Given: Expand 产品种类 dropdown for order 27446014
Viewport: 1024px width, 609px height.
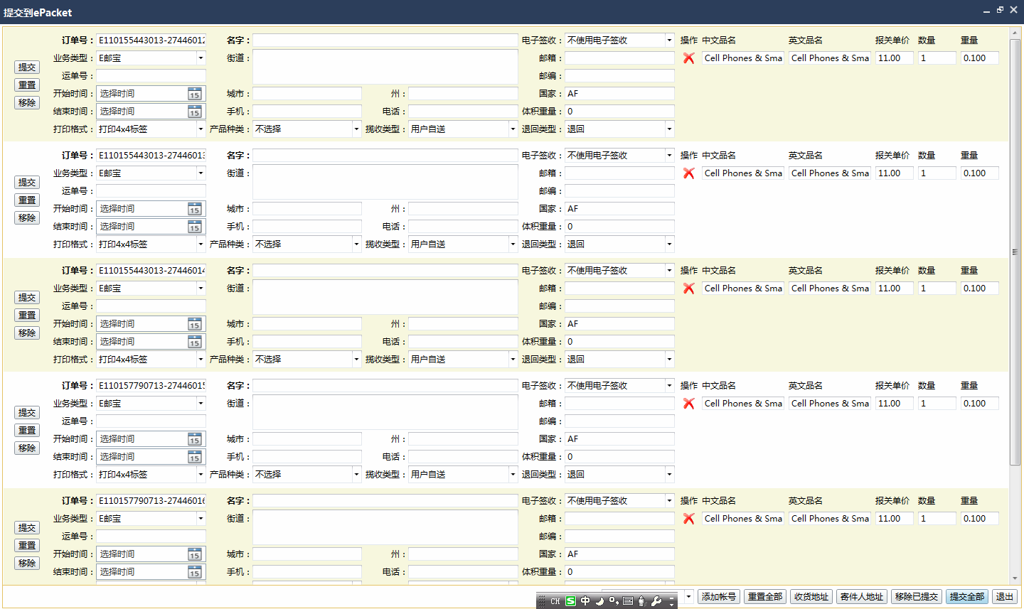Looking at the screenshot, I should 356,360.
